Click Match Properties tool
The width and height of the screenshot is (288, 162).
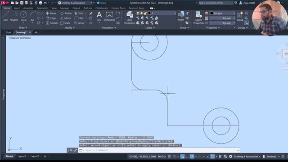tap(198, 18)
